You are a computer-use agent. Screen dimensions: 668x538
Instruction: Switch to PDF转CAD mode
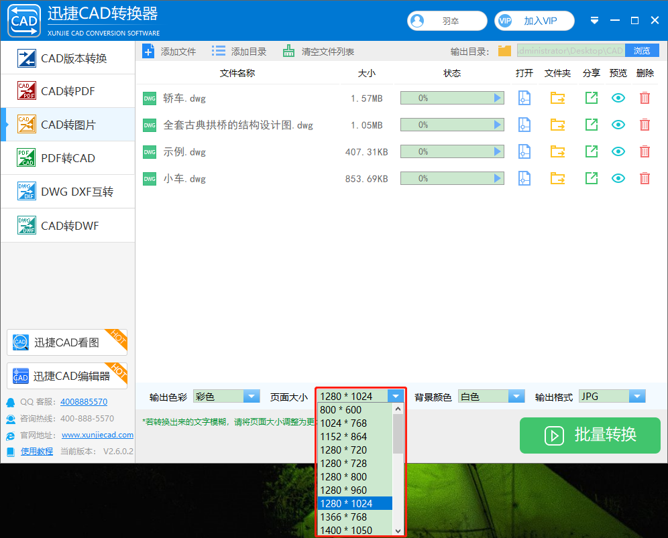[68, 158]
